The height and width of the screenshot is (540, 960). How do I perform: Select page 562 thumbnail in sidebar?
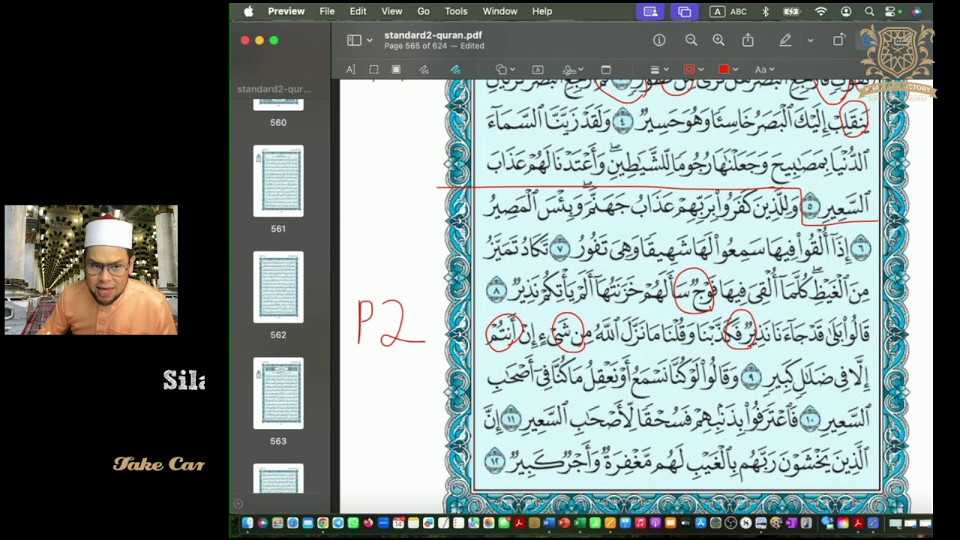[x=278, y=287]
